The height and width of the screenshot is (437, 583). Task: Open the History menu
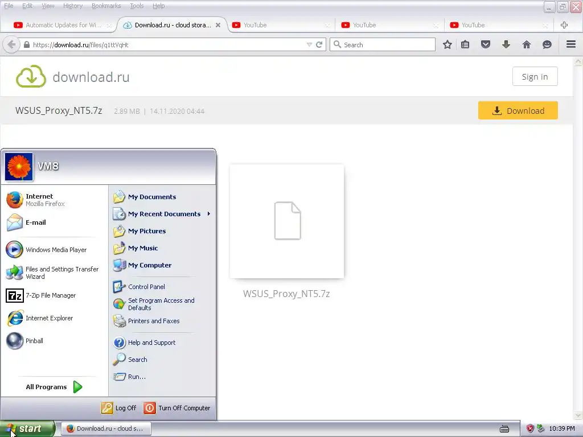[73, 6]
